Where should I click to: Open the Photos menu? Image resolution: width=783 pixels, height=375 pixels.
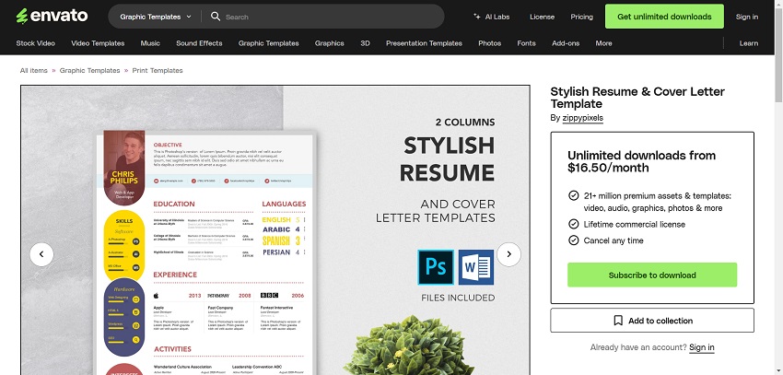[489, 43]
